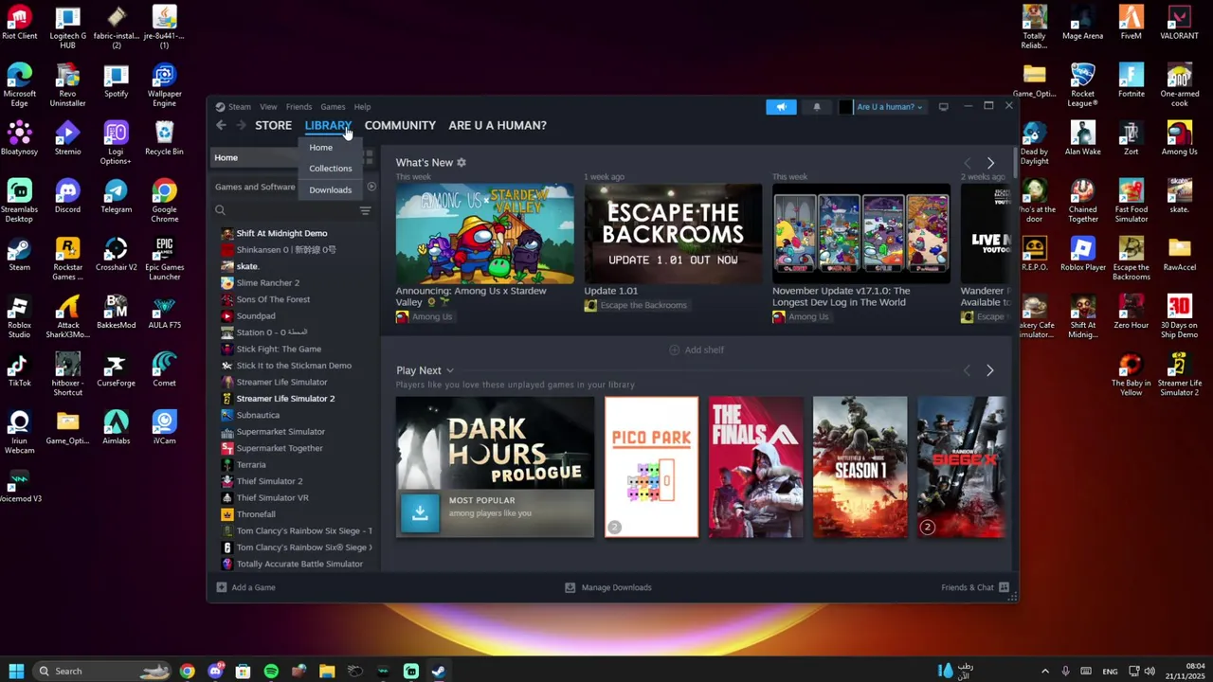Go to the STORE tab
Screen dimensions: 1213x682
[273, 125]
